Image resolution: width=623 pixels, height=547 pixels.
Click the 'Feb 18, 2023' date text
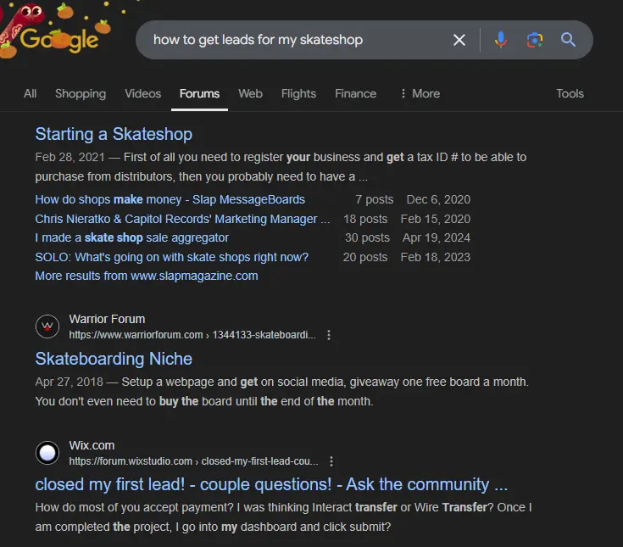click(x=436, y=257)
